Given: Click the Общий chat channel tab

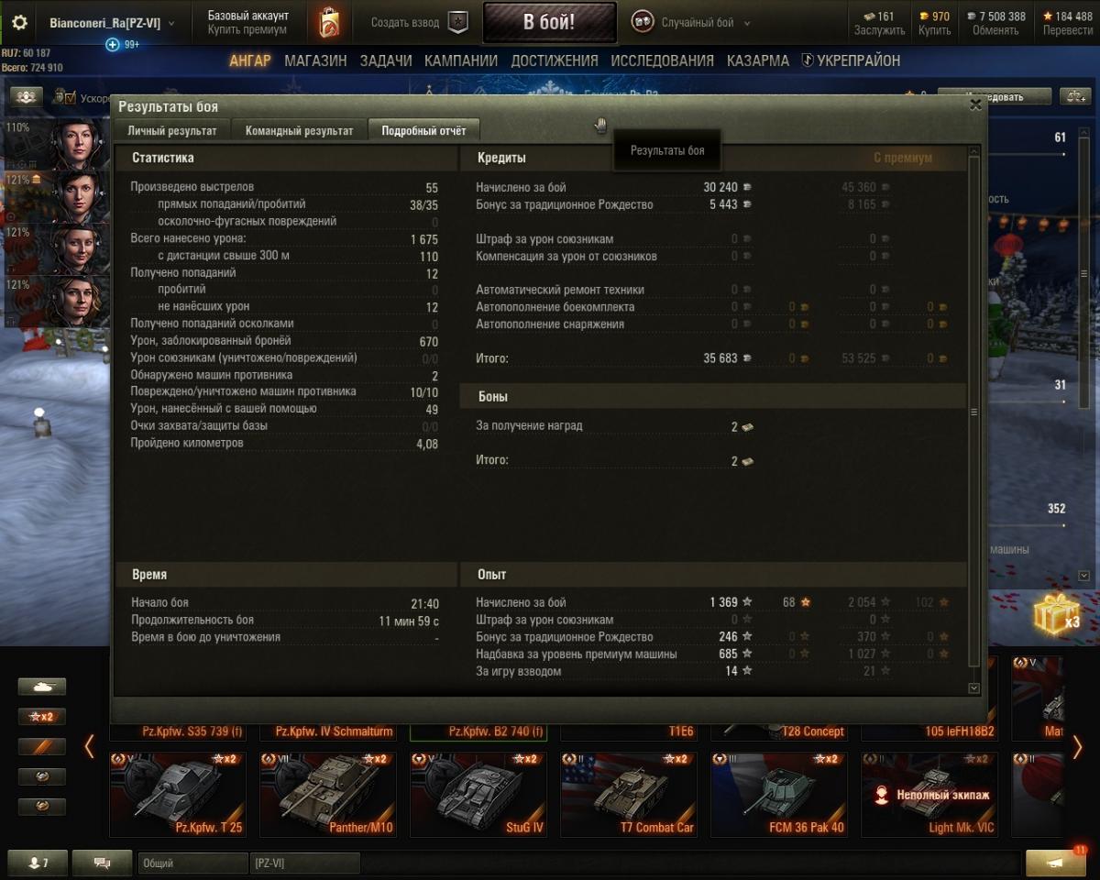Looking at the screenshot, I should click(192, 863).
